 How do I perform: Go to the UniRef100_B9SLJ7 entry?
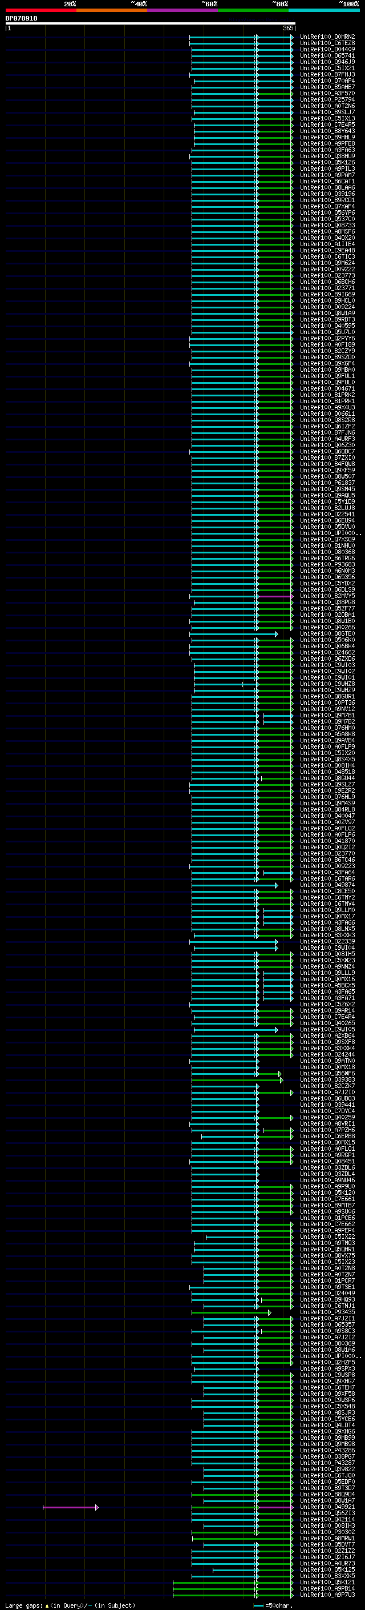327,113
